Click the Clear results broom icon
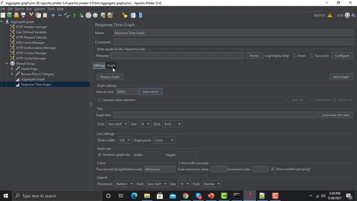 (103, 15)
